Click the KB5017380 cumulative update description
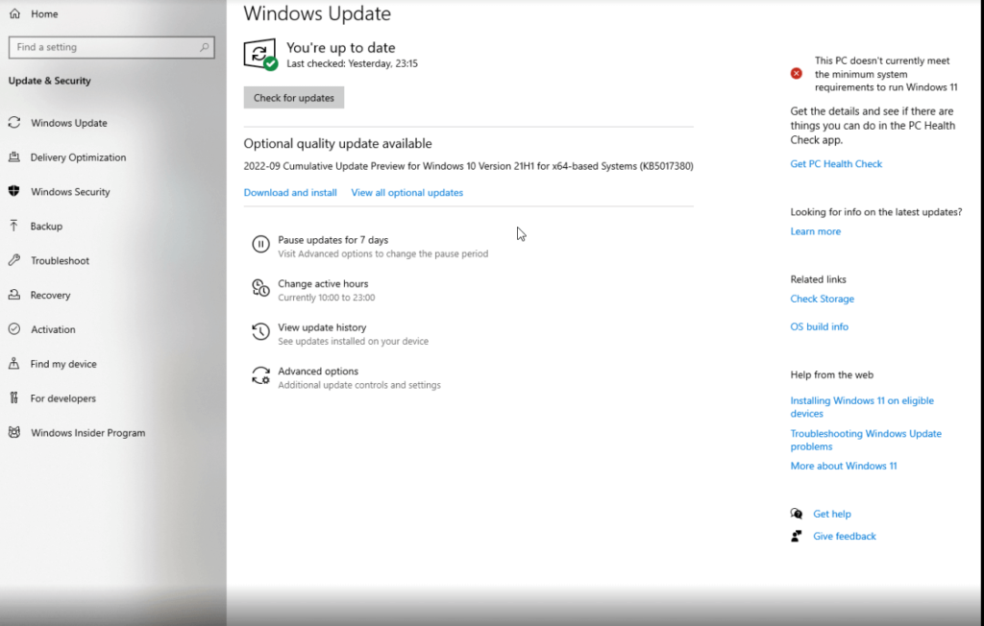Viewport: 984px width, 626px height. [468, 166]
